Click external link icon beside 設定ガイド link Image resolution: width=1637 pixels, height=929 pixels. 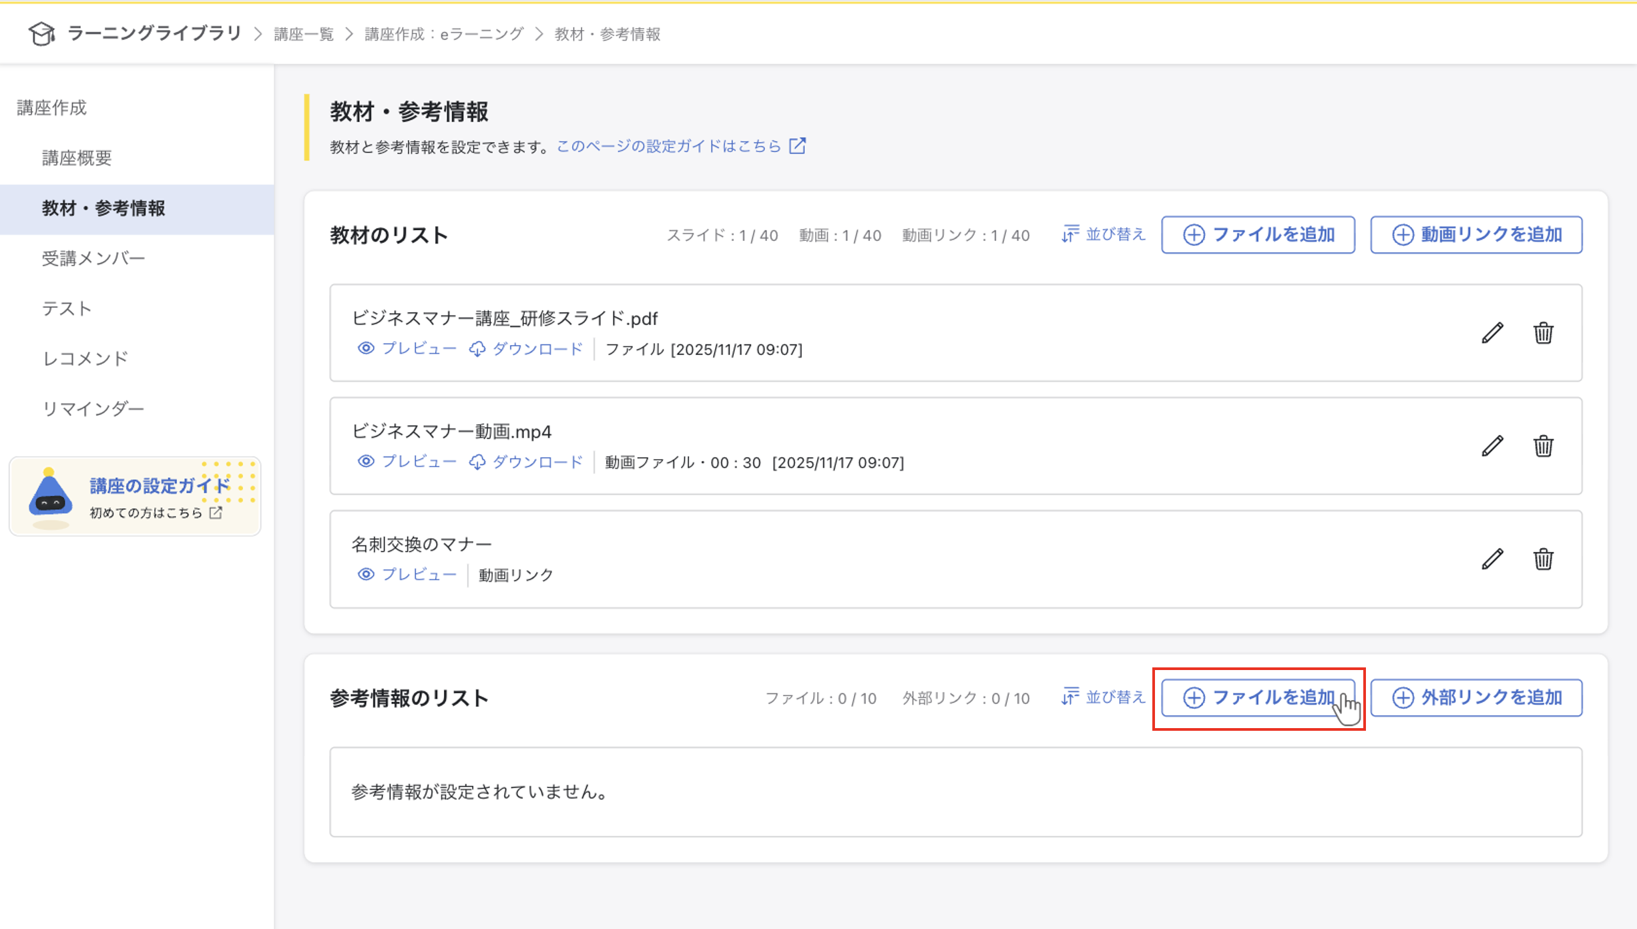[x=798, y=145]
